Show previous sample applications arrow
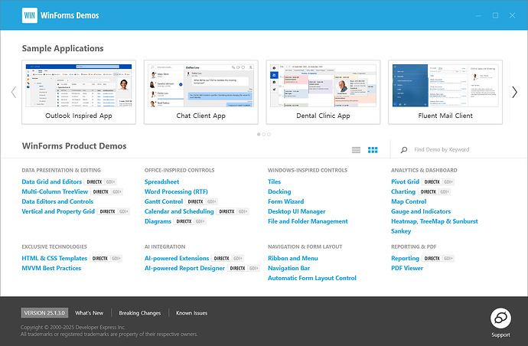 pyautogui.click(x=14, y=92)
